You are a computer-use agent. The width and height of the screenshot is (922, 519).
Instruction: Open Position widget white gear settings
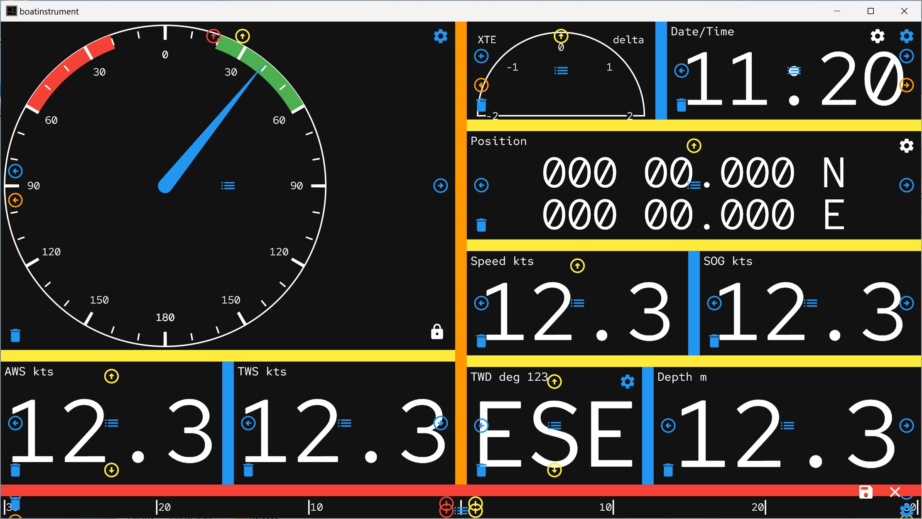(906, 146)
